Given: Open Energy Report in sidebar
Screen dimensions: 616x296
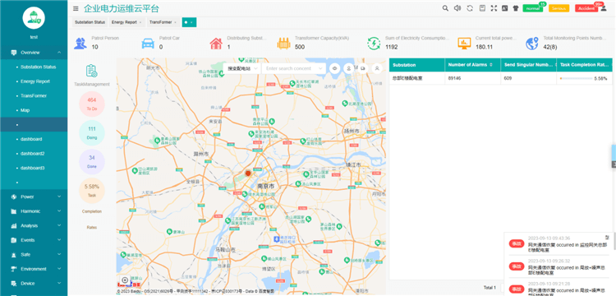Looking at the screenshot, I should tap(34, 81).
